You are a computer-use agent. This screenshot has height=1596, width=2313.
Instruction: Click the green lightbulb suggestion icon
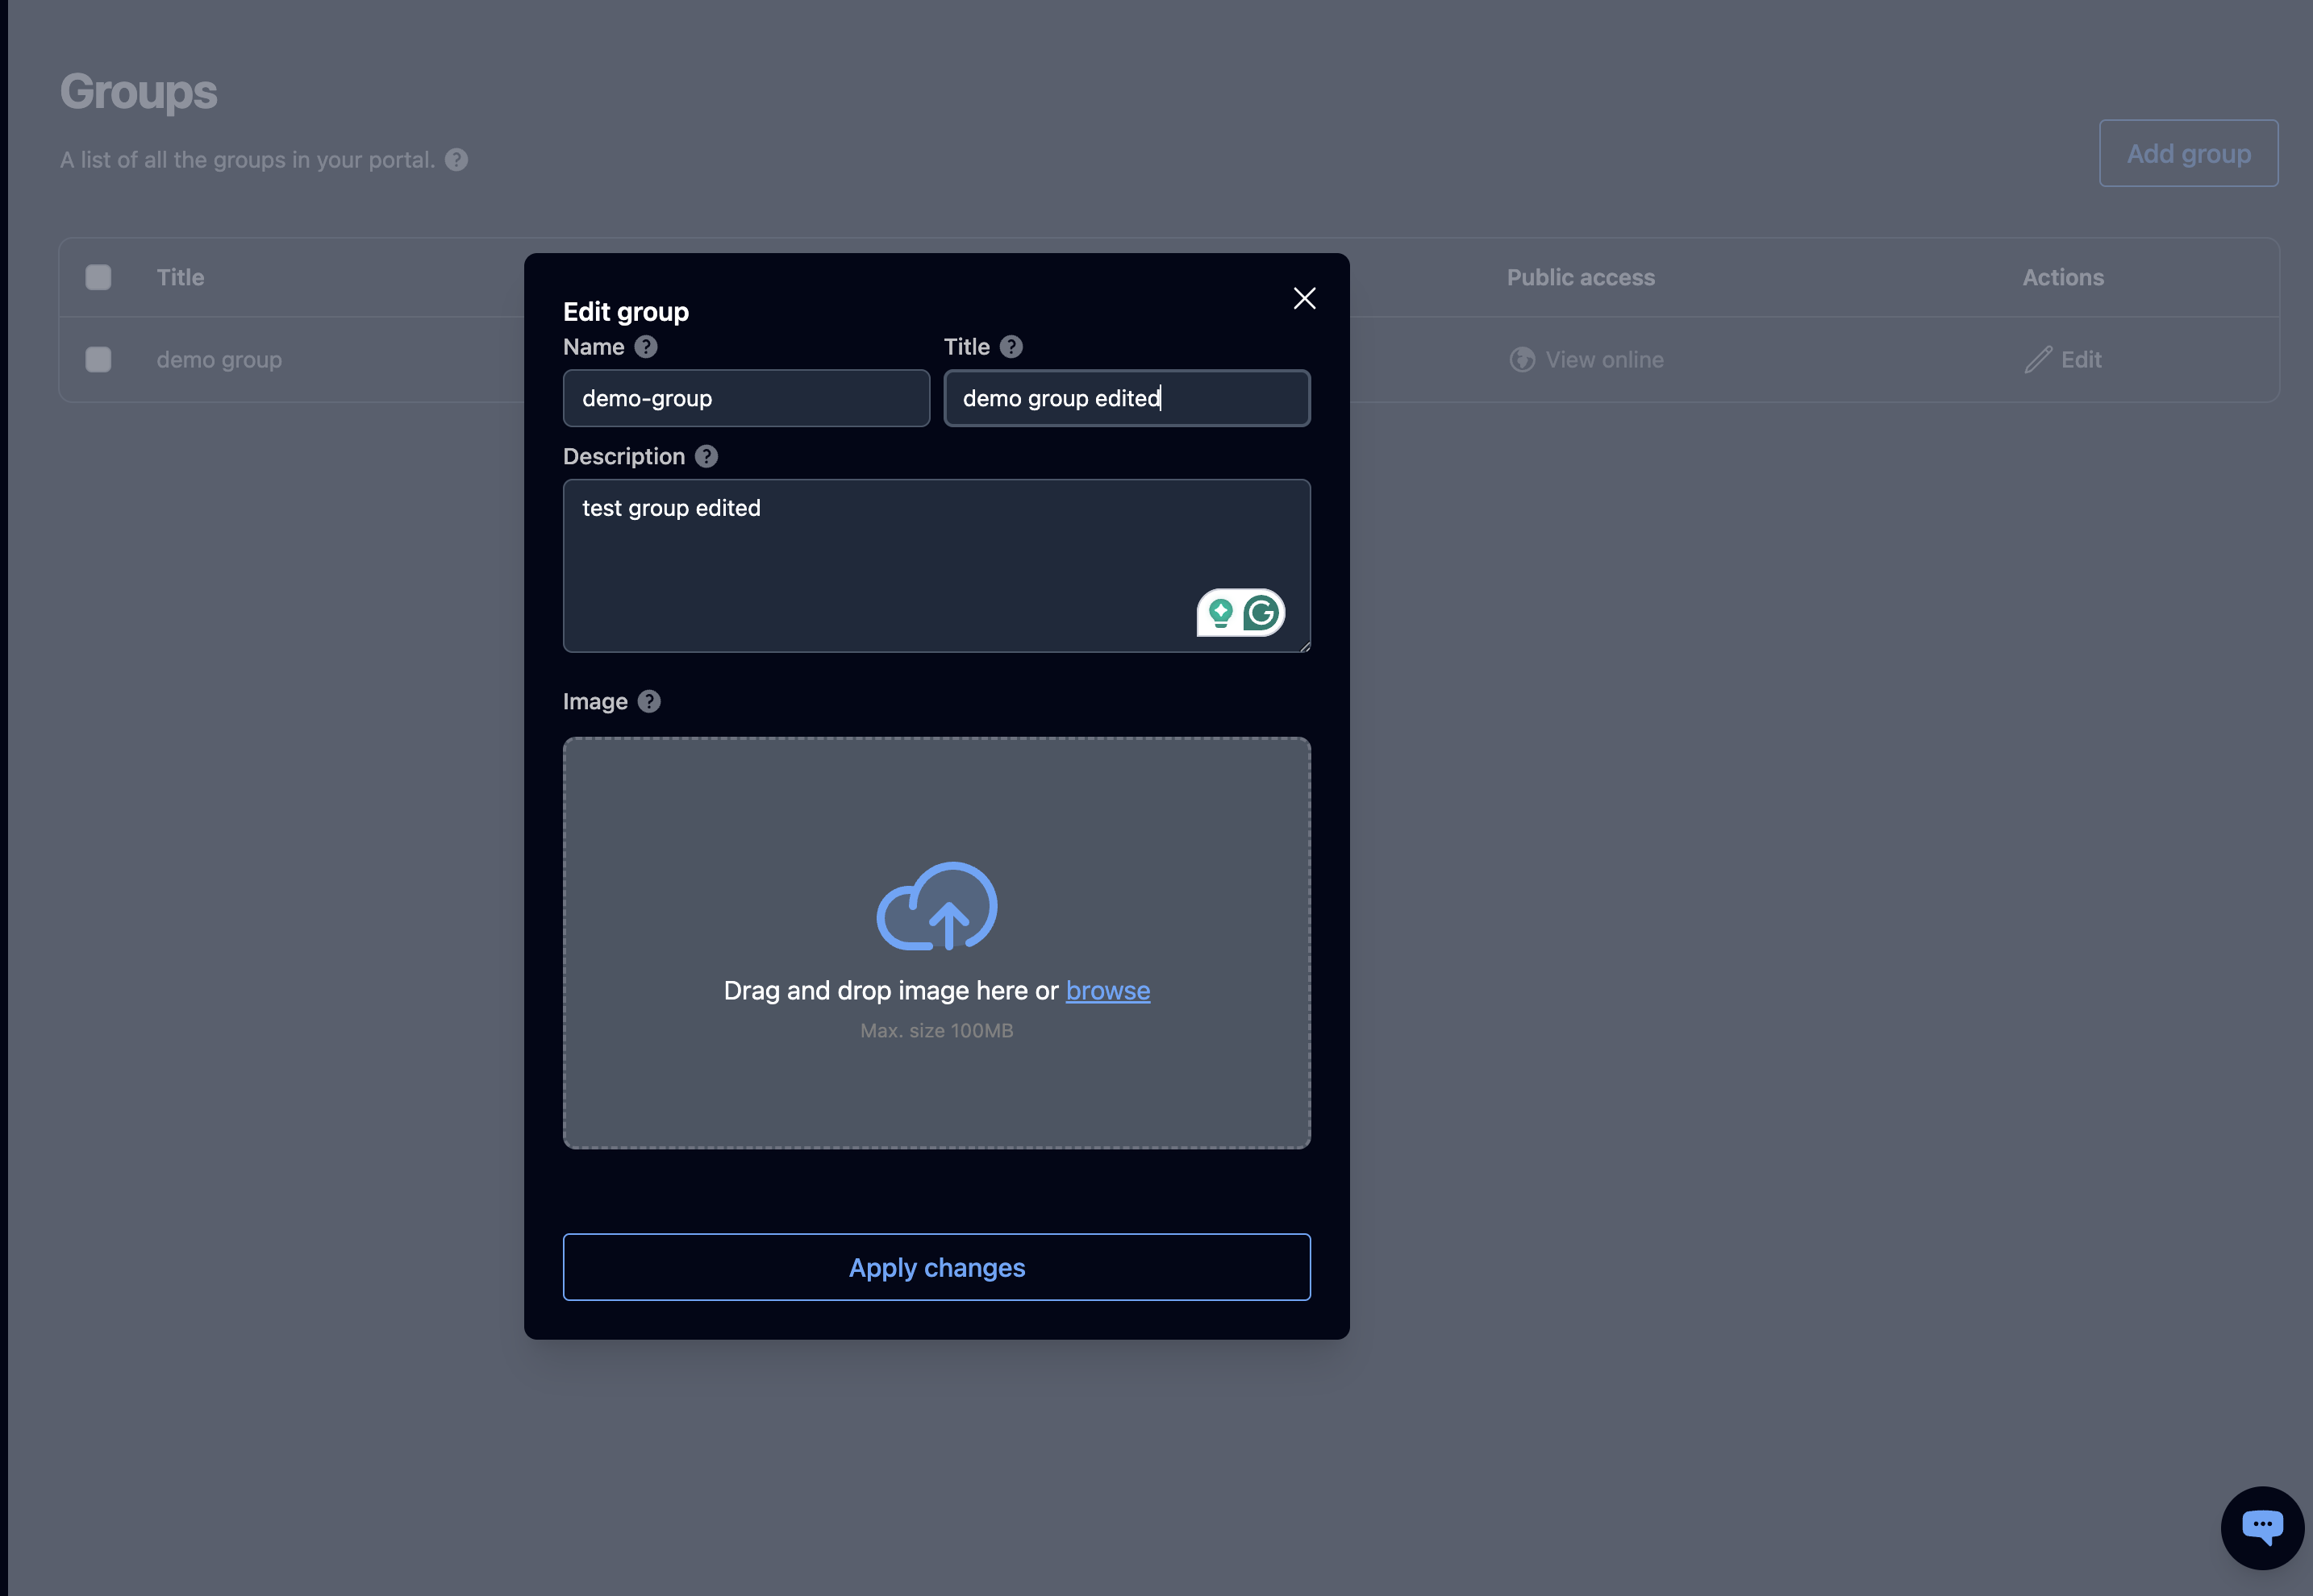click(1220, 613)
